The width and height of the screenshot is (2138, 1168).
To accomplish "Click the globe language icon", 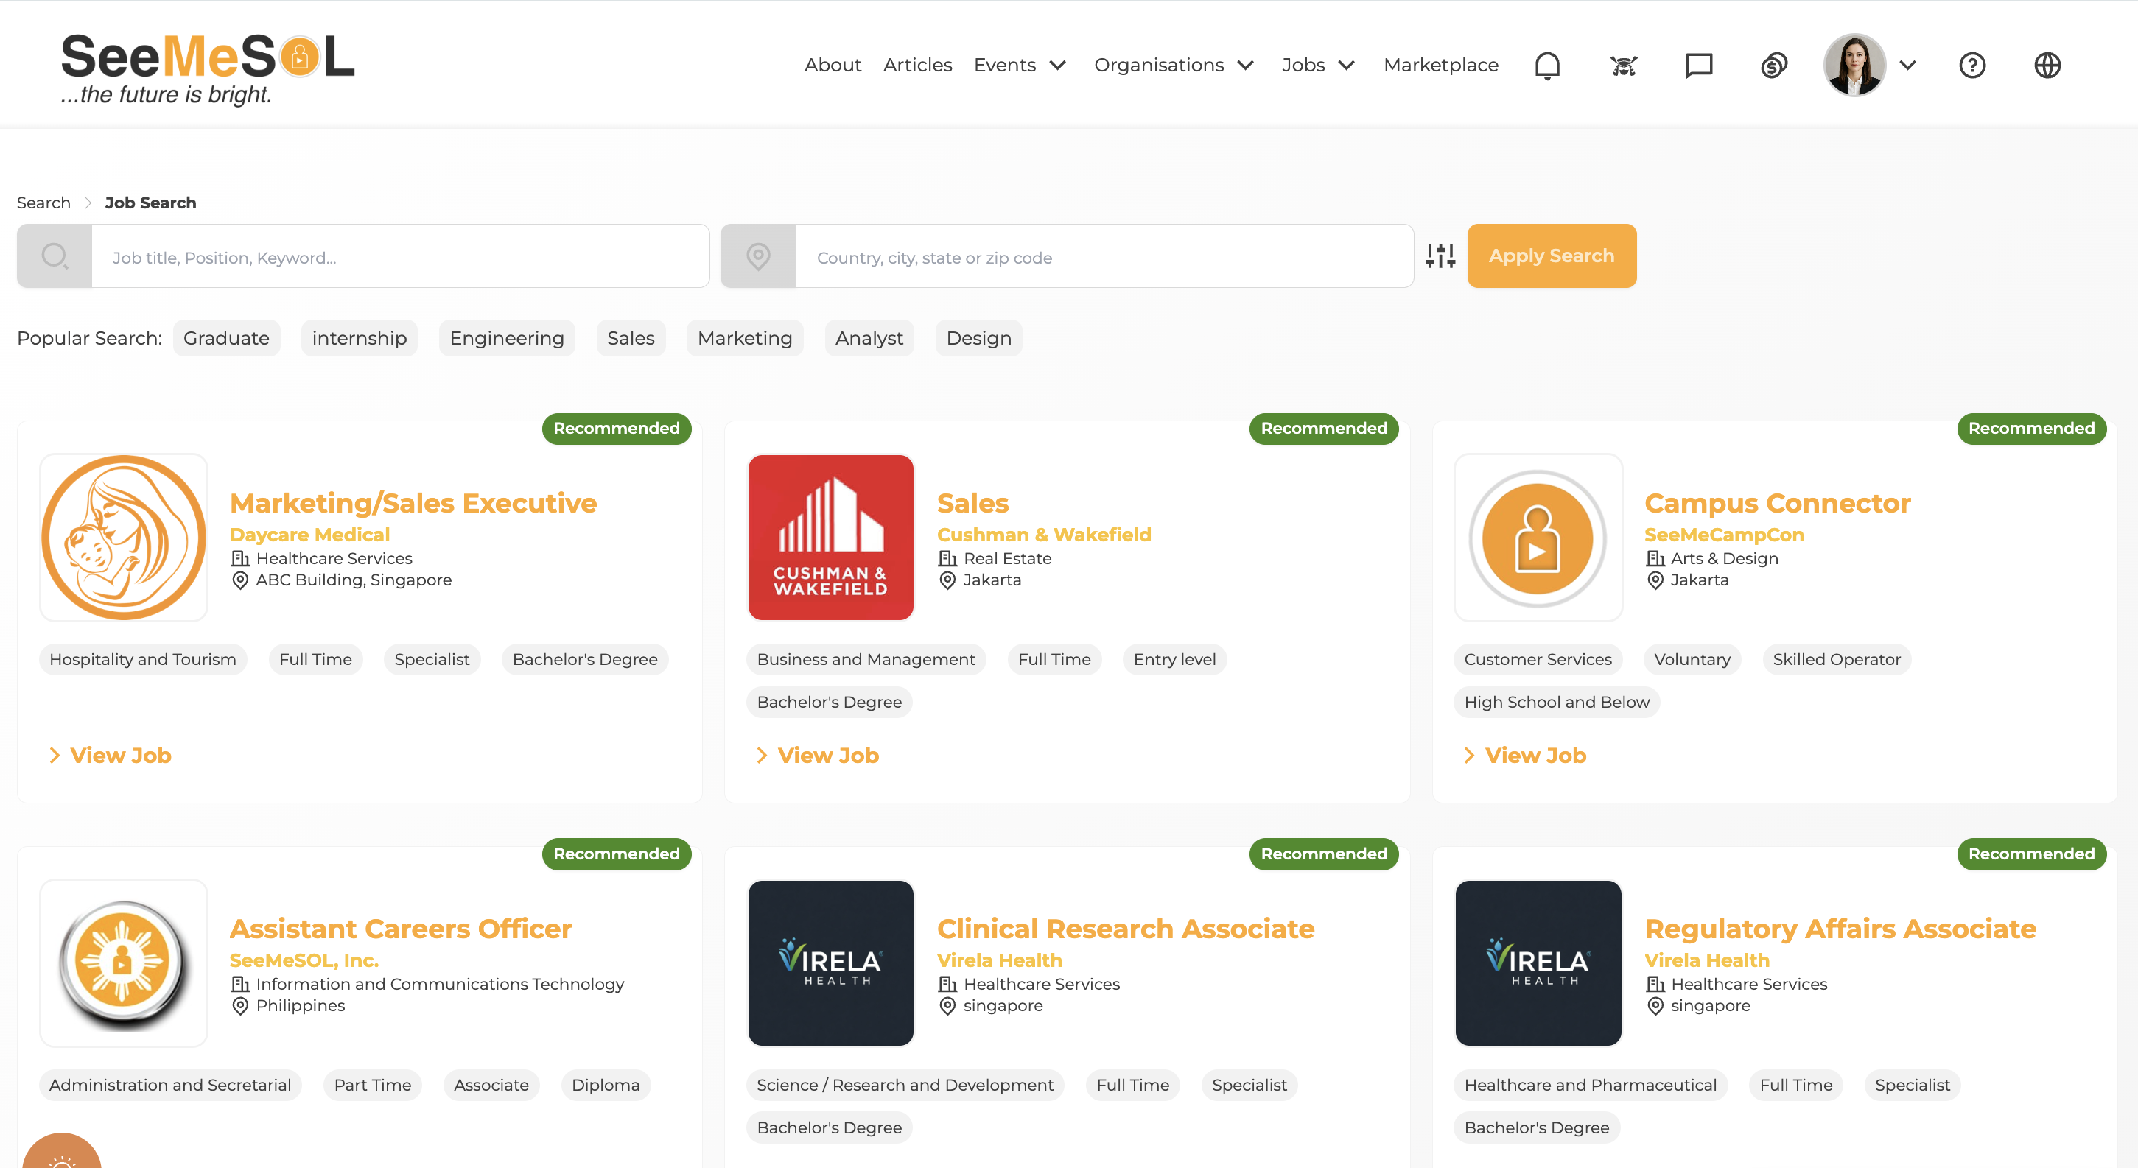I will pyautogui.click(x=2047, y=65).
